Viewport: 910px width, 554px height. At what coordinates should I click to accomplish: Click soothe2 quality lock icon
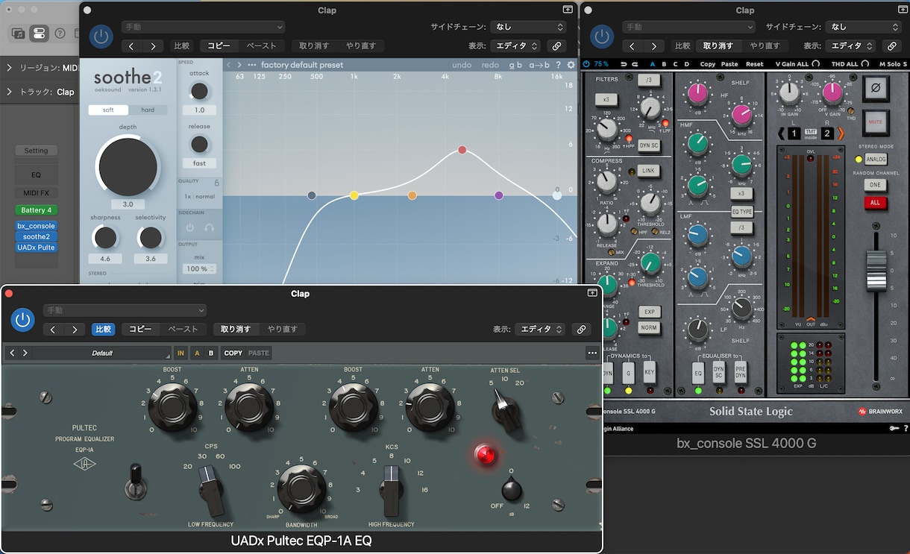(217, 182)
